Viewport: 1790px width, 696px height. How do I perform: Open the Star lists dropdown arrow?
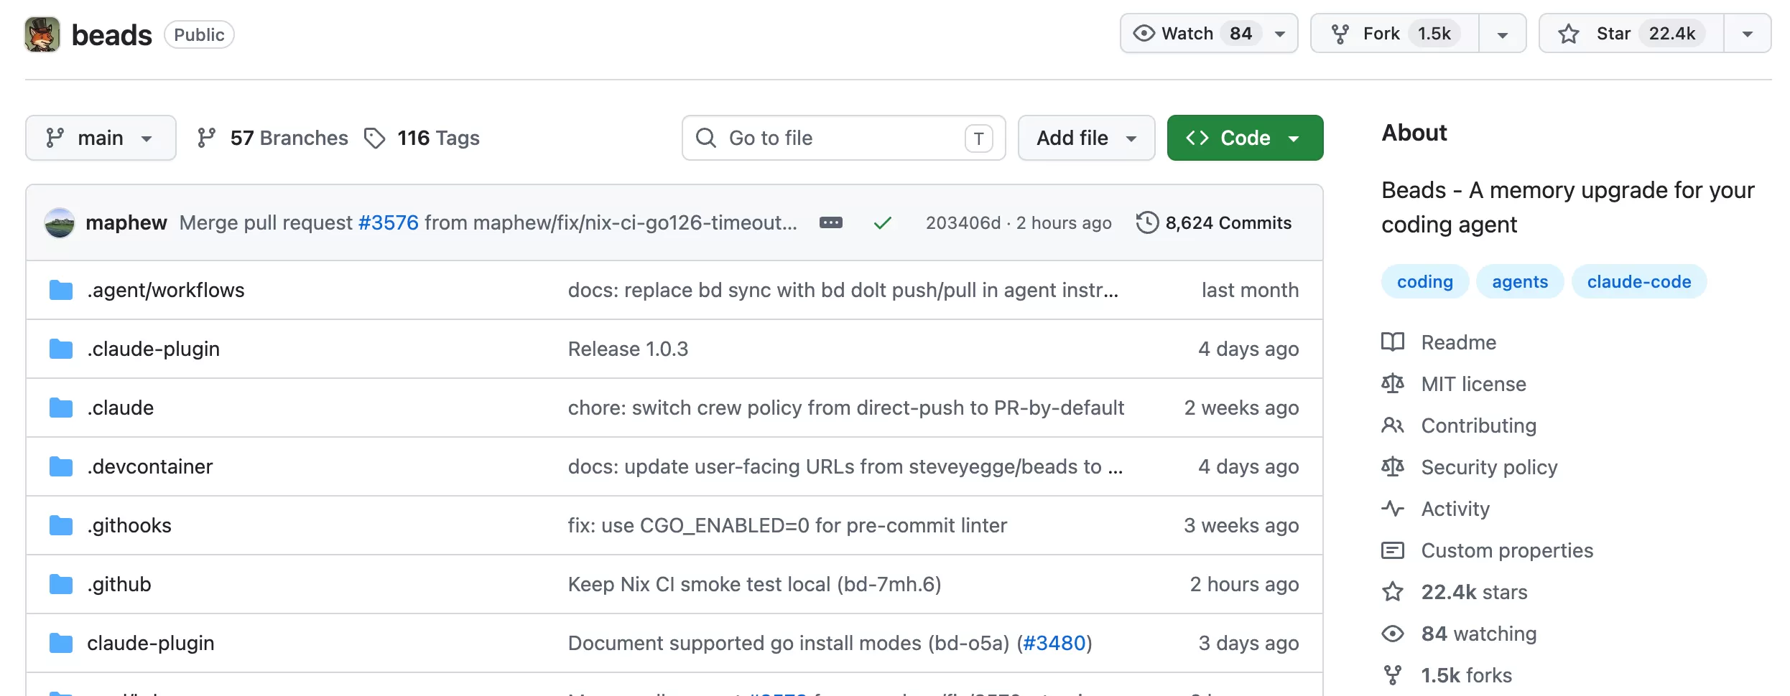1748,34
